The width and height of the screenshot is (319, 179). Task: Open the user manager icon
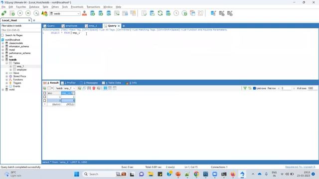pyautogui.click(x=84, y=13)
